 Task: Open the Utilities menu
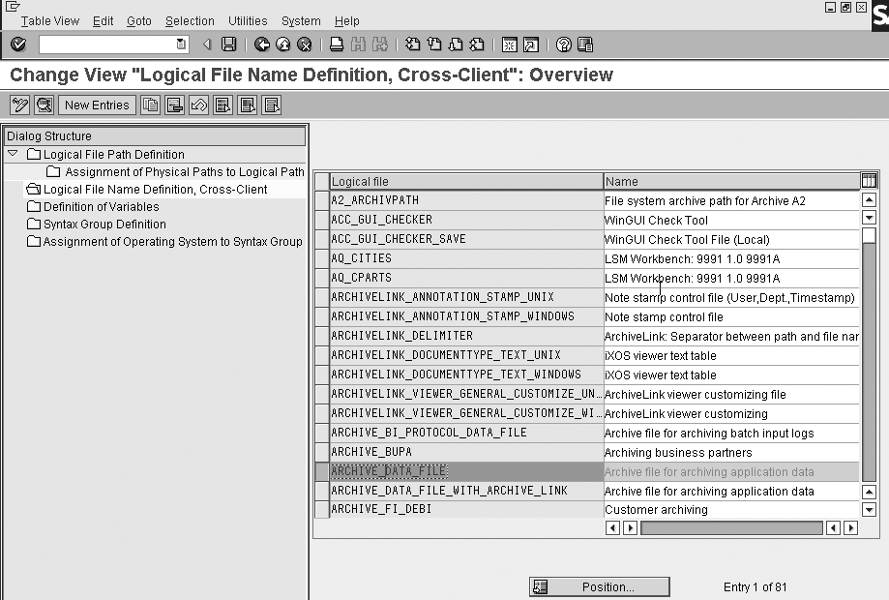click(x=248, y=20)
